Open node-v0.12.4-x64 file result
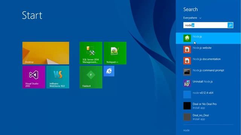 tap(208, 94)
